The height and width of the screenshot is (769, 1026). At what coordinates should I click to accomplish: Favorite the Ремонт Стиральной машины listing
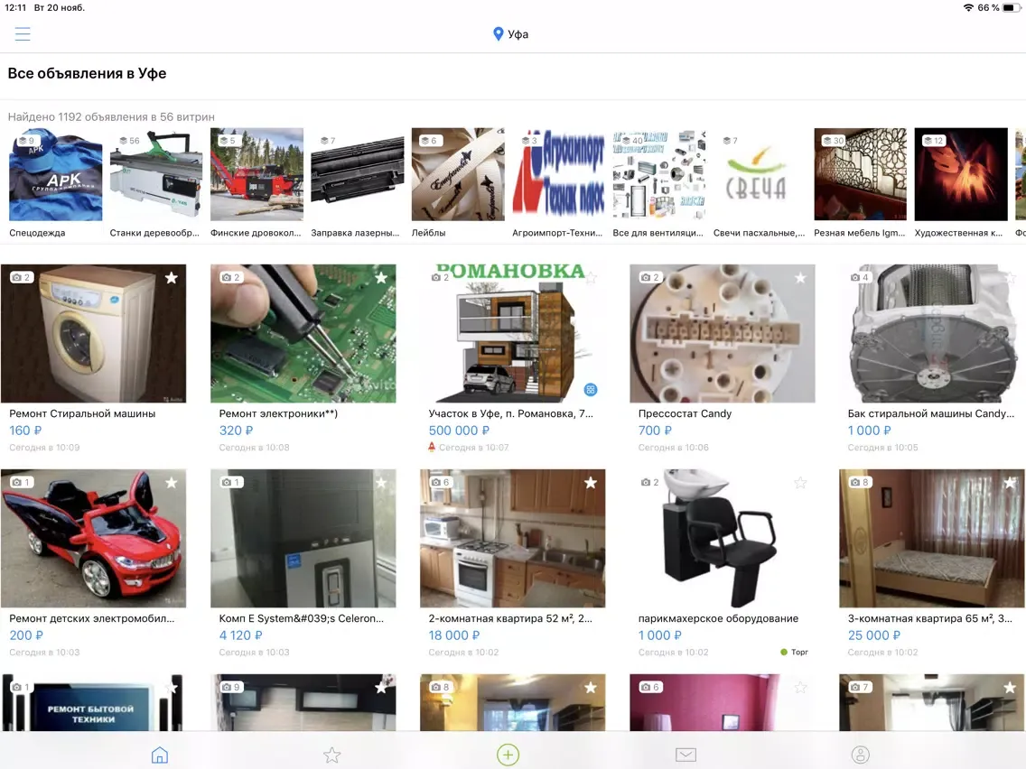172,278
